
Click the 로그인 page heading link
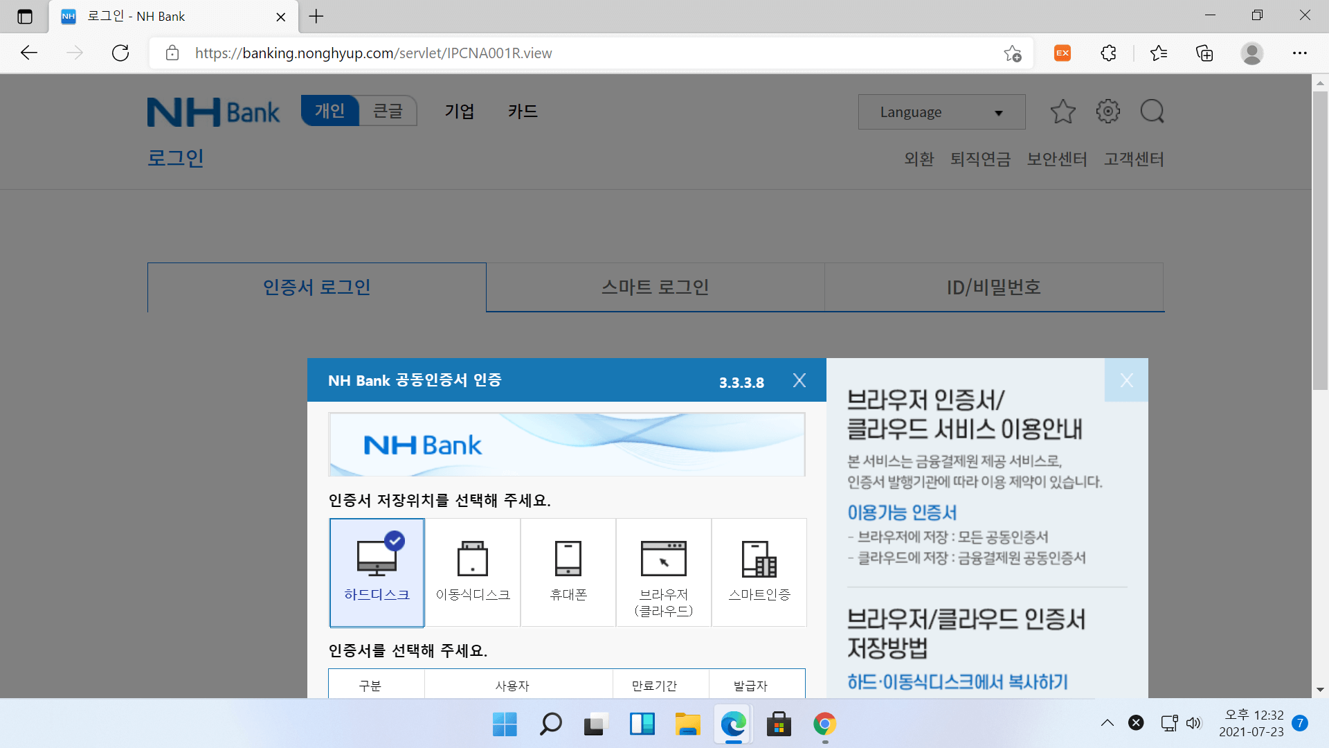click(176, 158)
